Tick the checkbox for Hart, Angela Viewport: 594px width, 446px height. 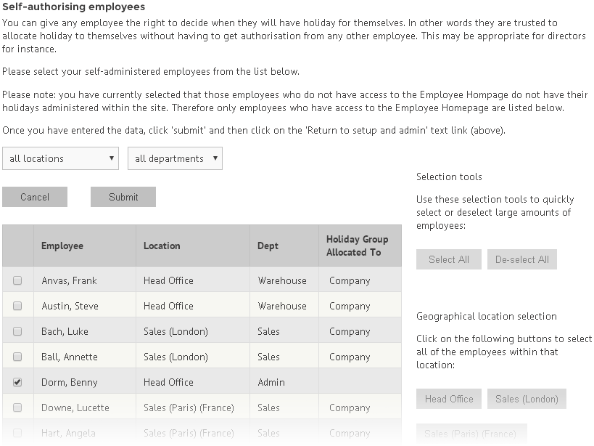pos(17,433)
